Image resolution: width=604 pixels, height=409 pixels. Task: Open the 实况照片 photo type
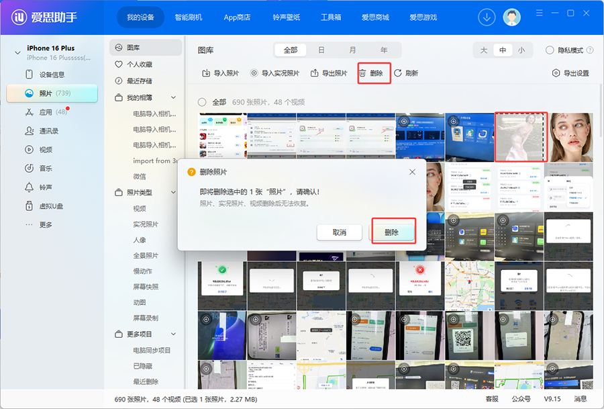tap(146, 224)
